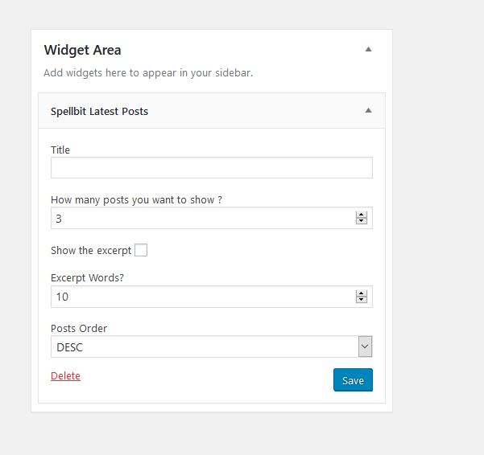Save the widget settings
Screen dimensions: 484x455
tap(353, 379)
